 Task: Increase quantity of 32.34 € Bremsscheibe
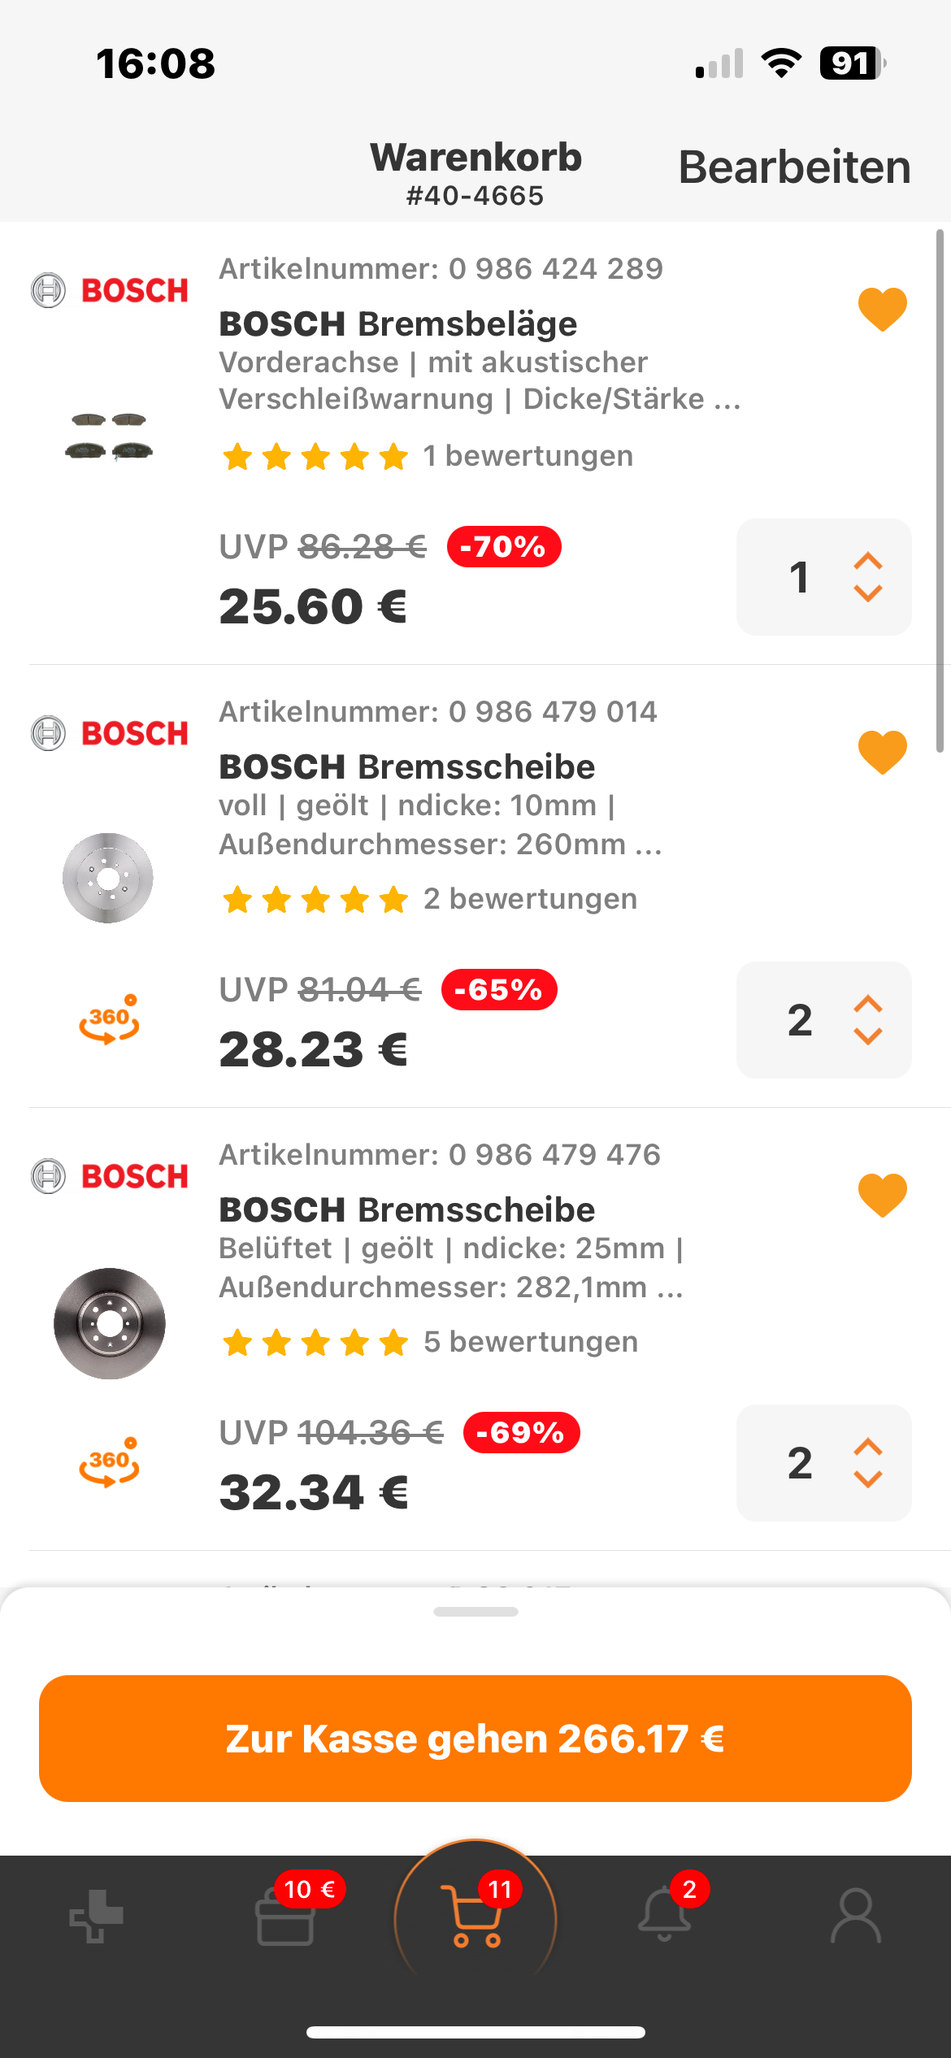click(868, 1448)
